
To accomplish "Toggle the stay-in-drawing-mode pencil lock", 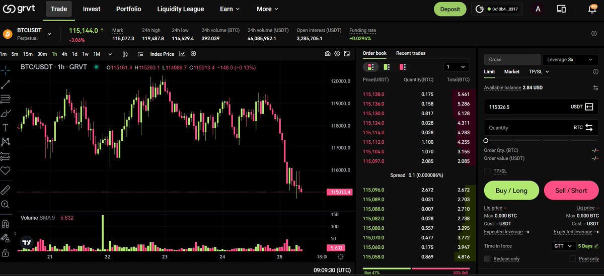I will pyautogui.click(x=6, y=238).
